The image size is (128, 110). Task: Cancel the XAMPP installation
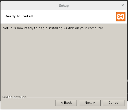click(x=114, y=103)
